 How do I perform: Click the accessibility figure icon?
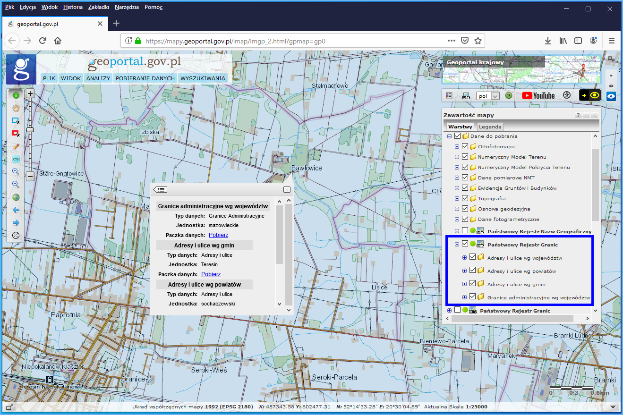tap(567, 95)
